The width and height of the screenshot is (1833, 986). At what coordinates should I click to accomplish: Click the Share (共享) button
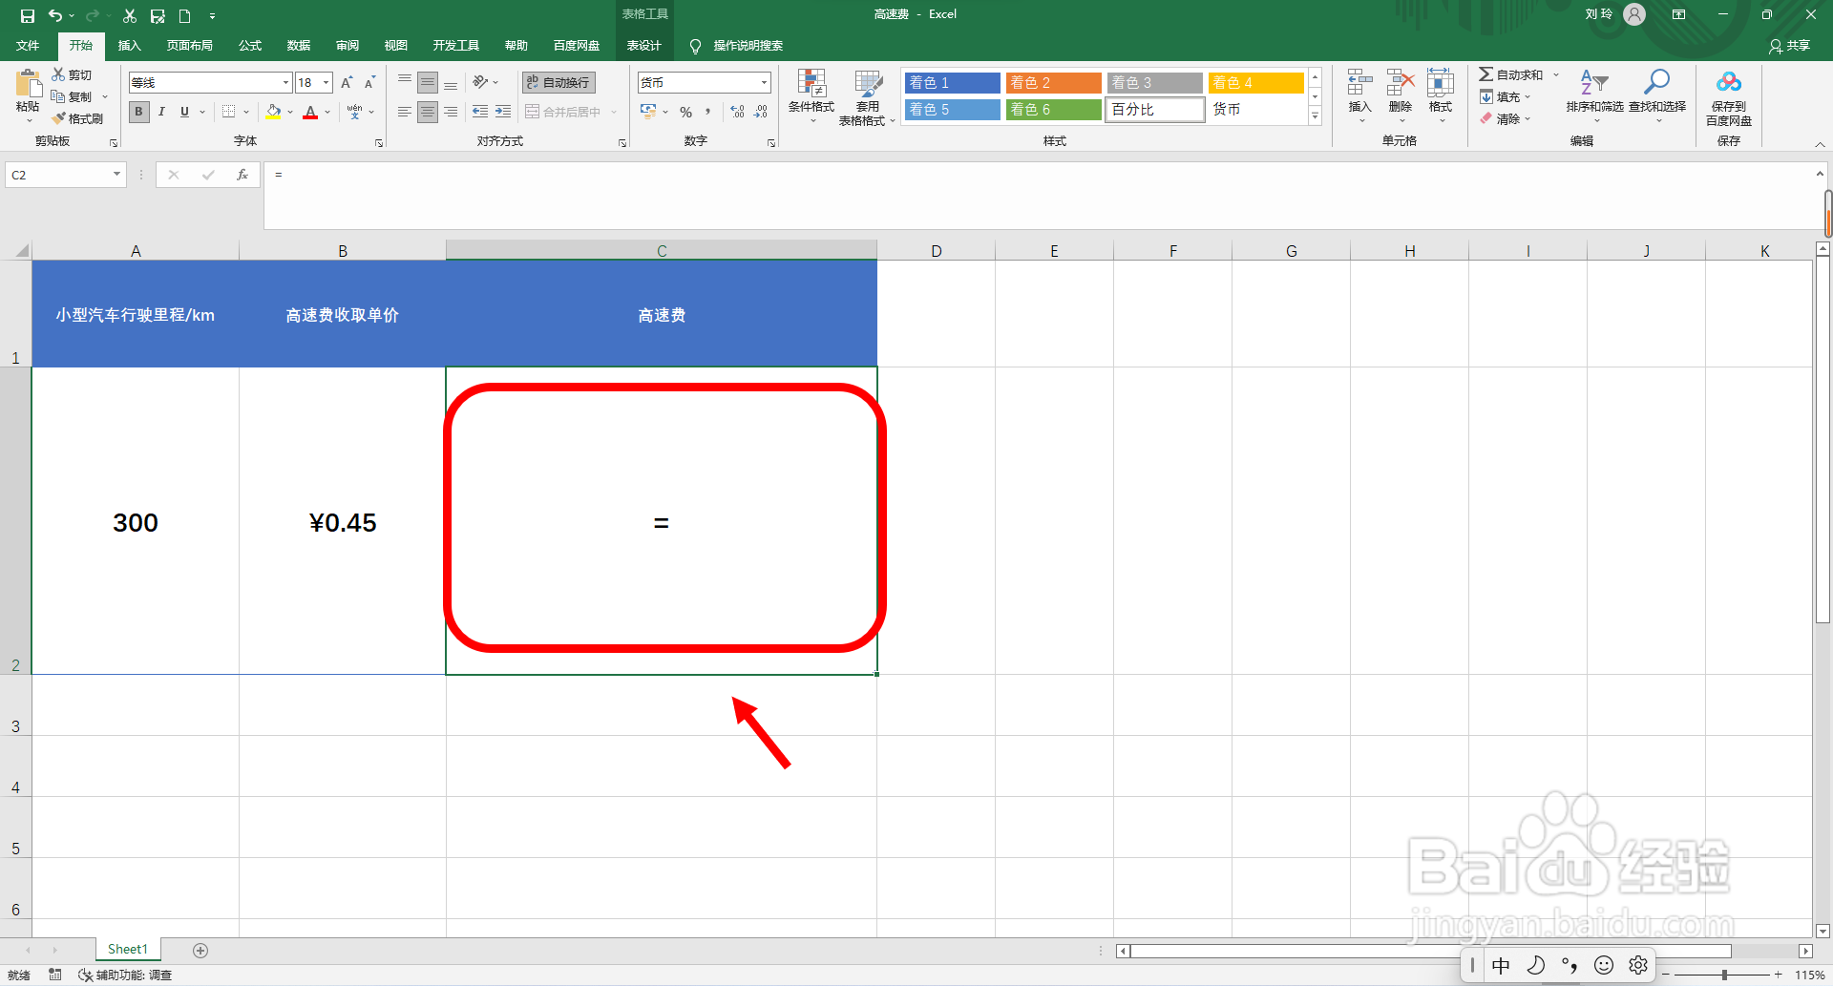tap(1789, 46)
